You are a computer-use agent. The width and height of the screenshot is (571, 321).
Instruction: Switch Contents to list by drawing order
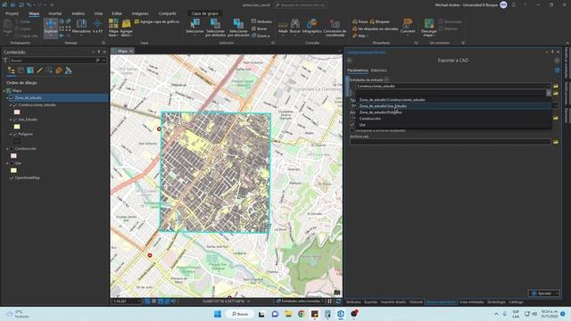[x=12, y=70]
